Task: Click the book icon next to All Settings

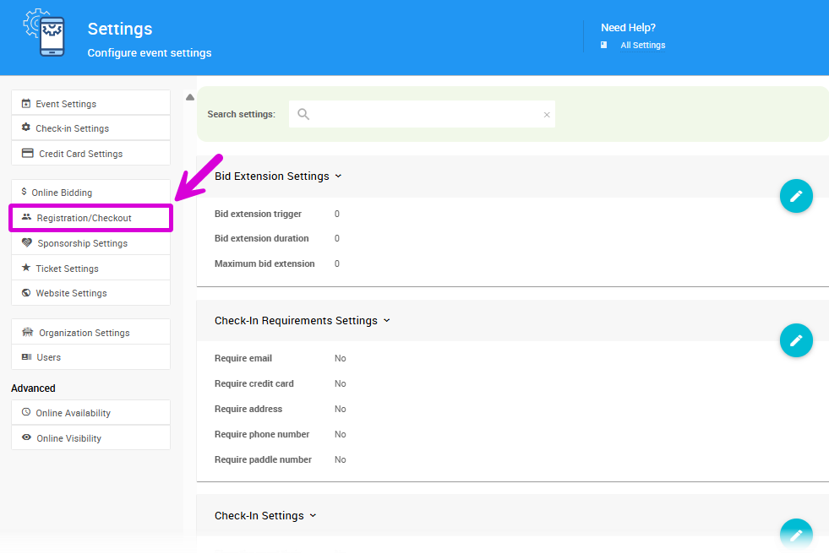Action: (x=604, y=46)
